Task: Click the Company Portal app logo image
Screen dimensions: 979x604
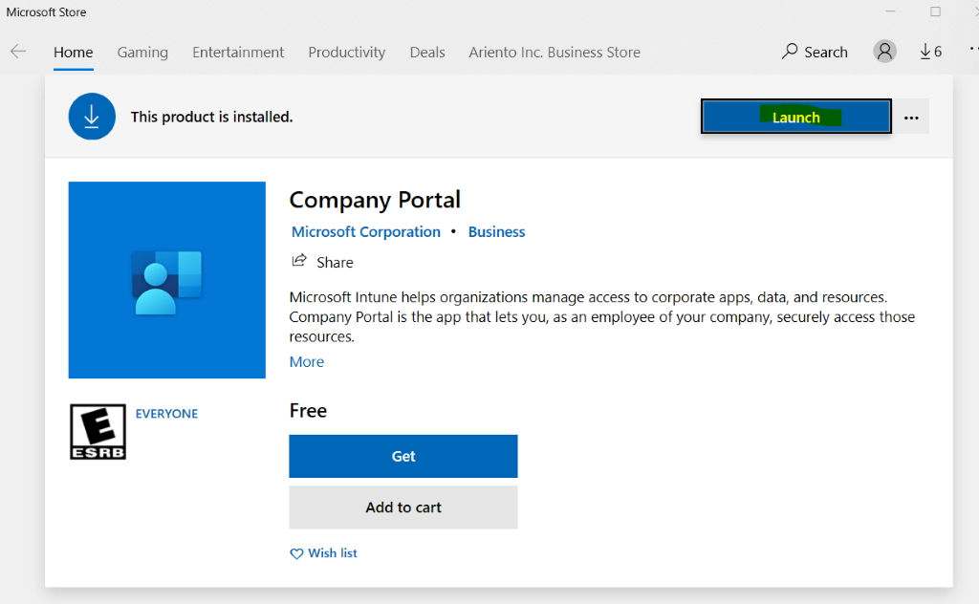Action: [x=167, y=280]
